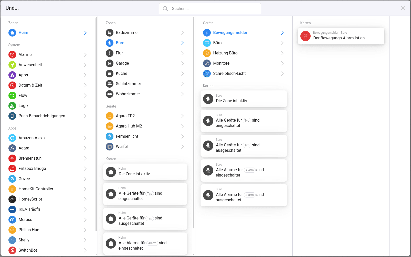
Task: Select the green Anwesenheit arrow icon
Action: (12, 65)
